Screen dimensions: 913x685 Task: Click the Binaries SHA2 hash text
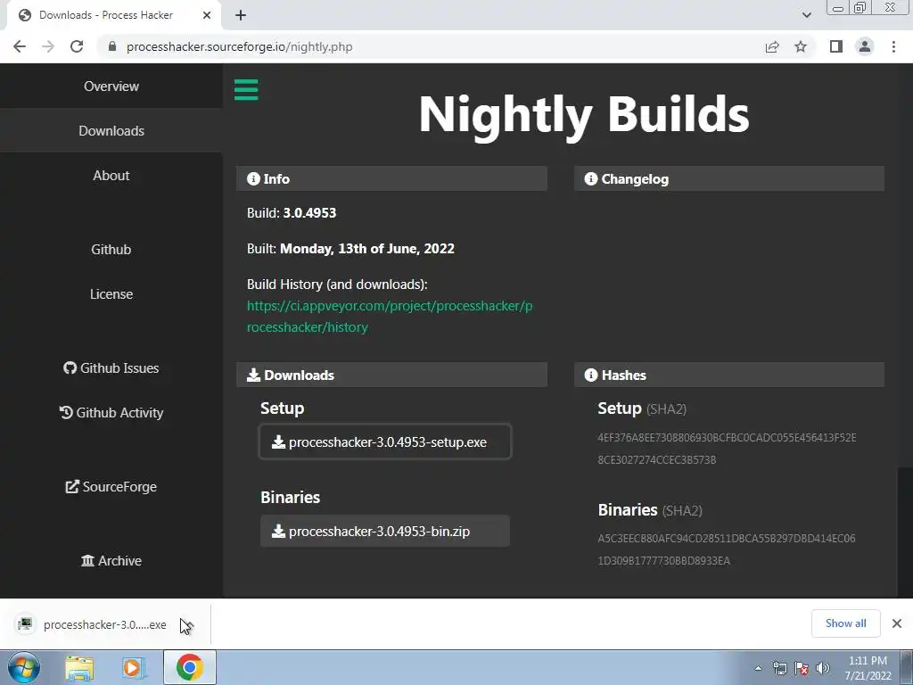click(x=727, y=549)
